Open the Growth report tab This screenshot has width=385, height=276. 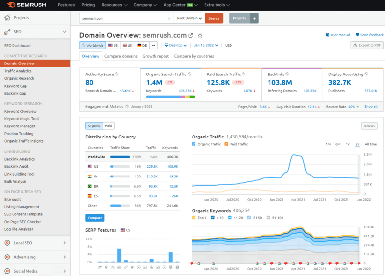(155, 56)
